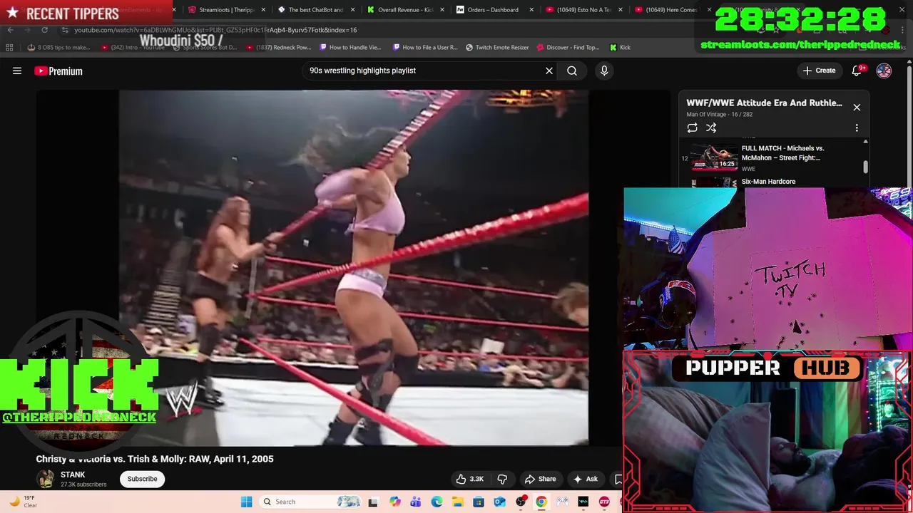Close the Orders – Dashboard tab

click(531, 10)
